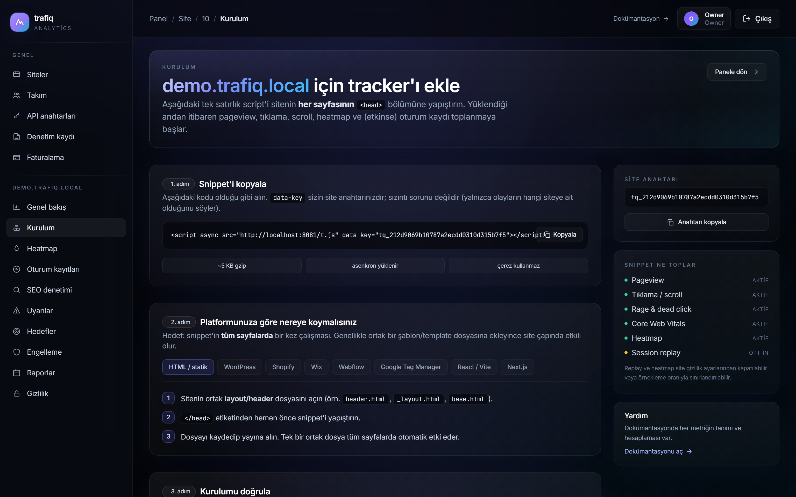
Task: Select the HTML / statik platform tab
Action: coord(188,367)
